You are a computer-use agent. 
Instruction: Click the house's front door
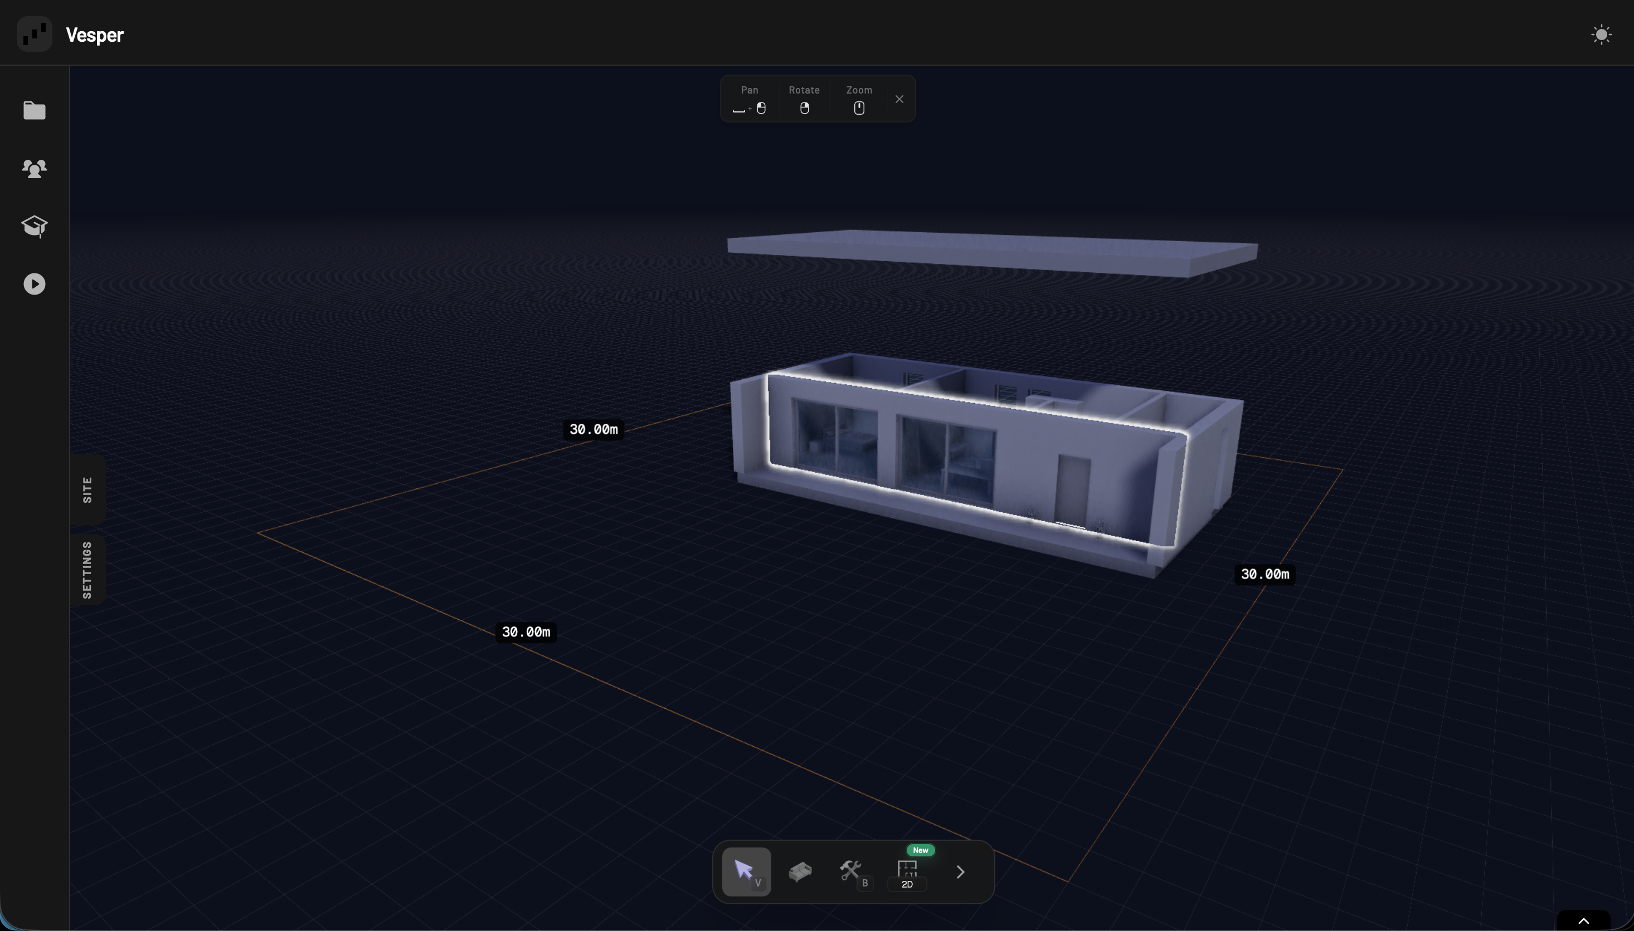click(x=1072, y=491)
